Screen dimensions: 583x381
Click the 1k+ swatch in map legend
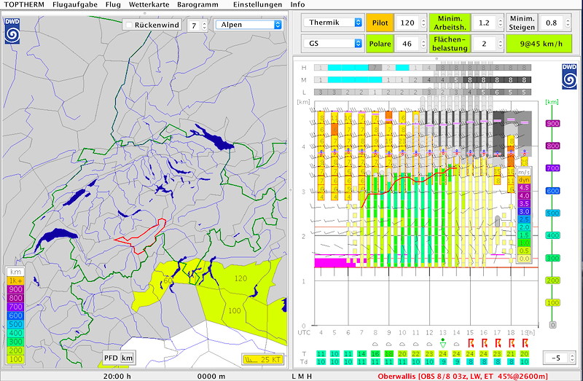point(15,280)
